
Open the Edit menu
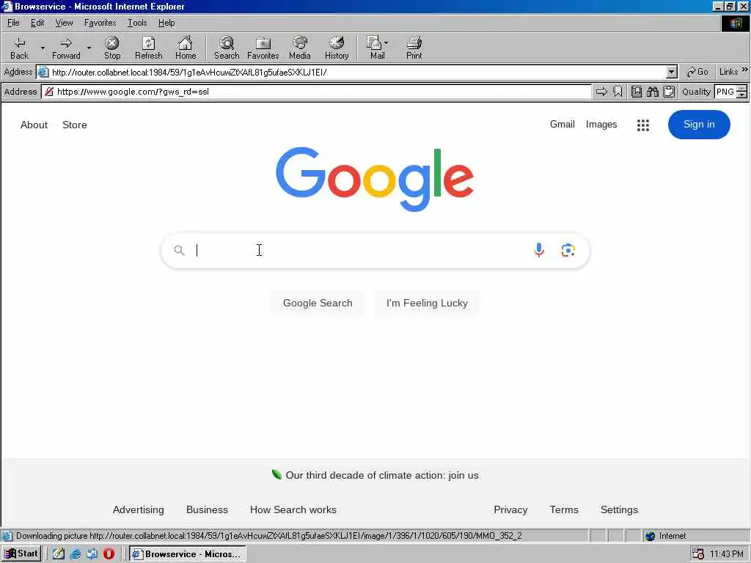click(37, 23)
